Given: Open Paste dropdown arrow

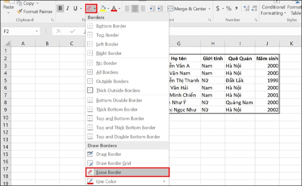Looking at the screenshot, I should 8,13.
